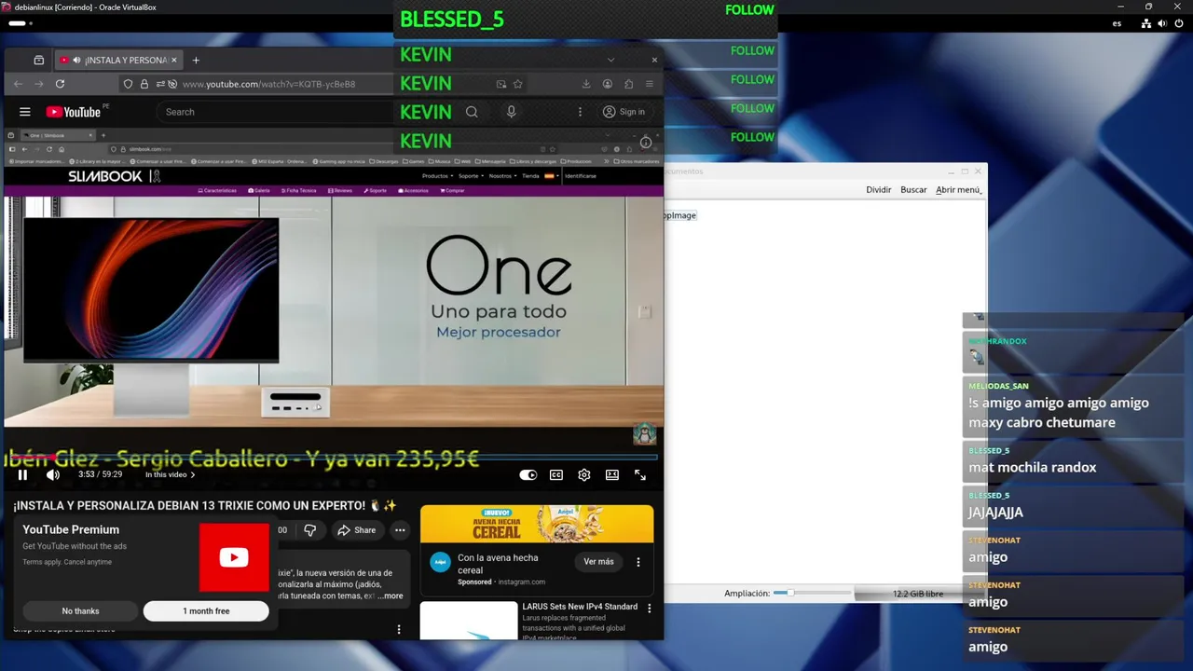Open more actions menu next to Share
The height and width of the screenshot is (671, 1193).
pos(400,530)
